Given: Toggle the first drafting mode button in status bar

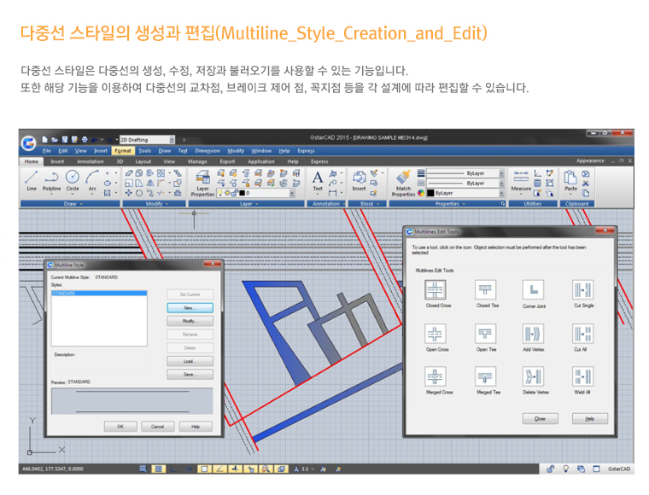Looking at the screenshot, I should coord(143,469).
